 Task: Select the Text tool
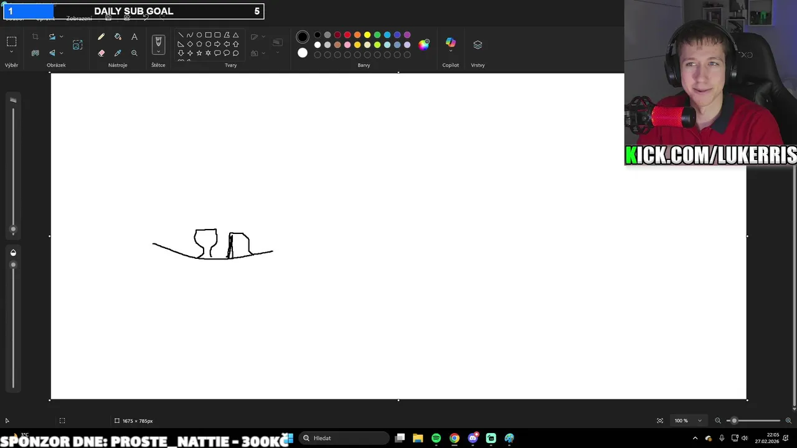click(134, 37)
